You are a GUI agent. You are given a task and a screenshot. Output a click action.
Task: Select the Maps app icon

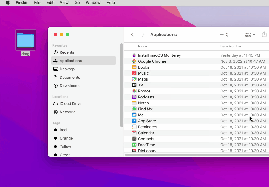click(x=134, y=79)
